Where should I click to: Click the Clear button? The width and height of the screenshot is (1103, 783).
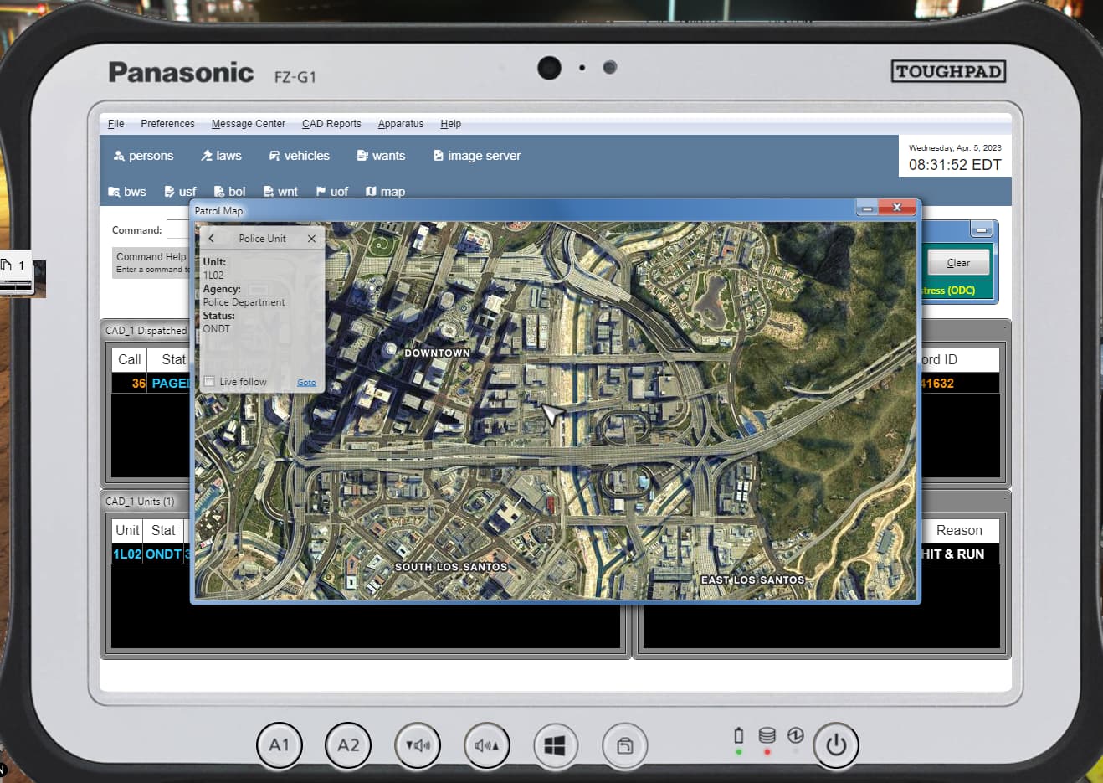(958, 263)
